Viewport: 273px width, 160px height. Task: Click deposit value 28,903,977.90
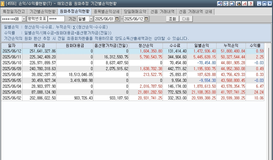tap(43, 86)
